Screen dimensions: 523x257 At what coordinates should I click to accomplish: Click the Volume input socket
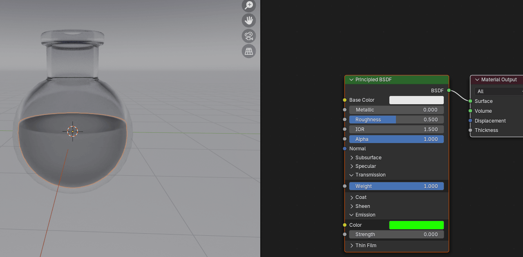tap(470, 111)
